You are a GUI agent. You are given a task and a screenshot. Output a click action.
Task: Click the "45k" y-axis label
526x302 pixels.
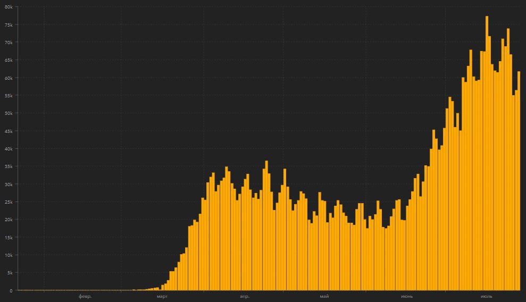(x=9, y=131)
